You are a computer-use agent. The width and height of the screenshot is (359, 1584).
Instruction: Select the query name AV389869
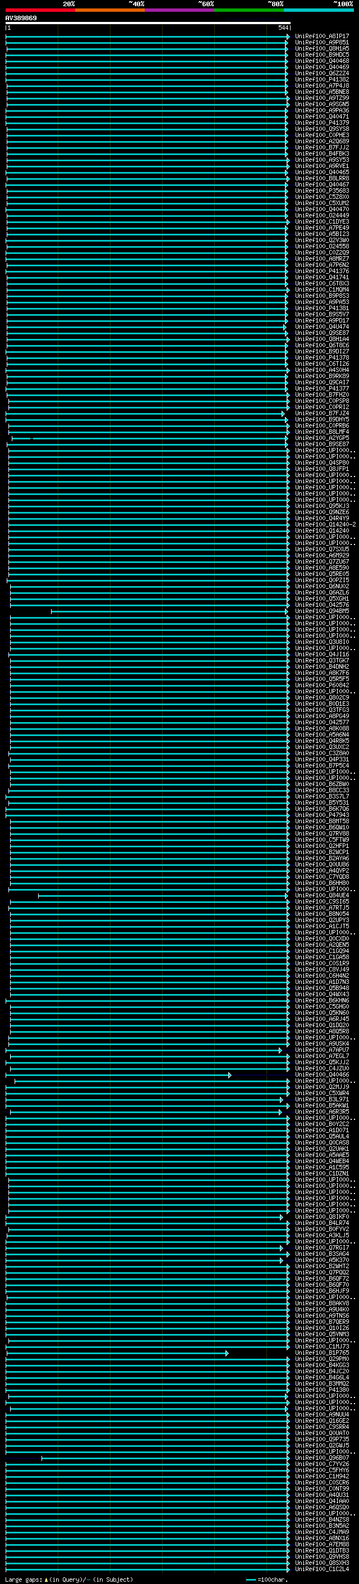pos(21,19)
